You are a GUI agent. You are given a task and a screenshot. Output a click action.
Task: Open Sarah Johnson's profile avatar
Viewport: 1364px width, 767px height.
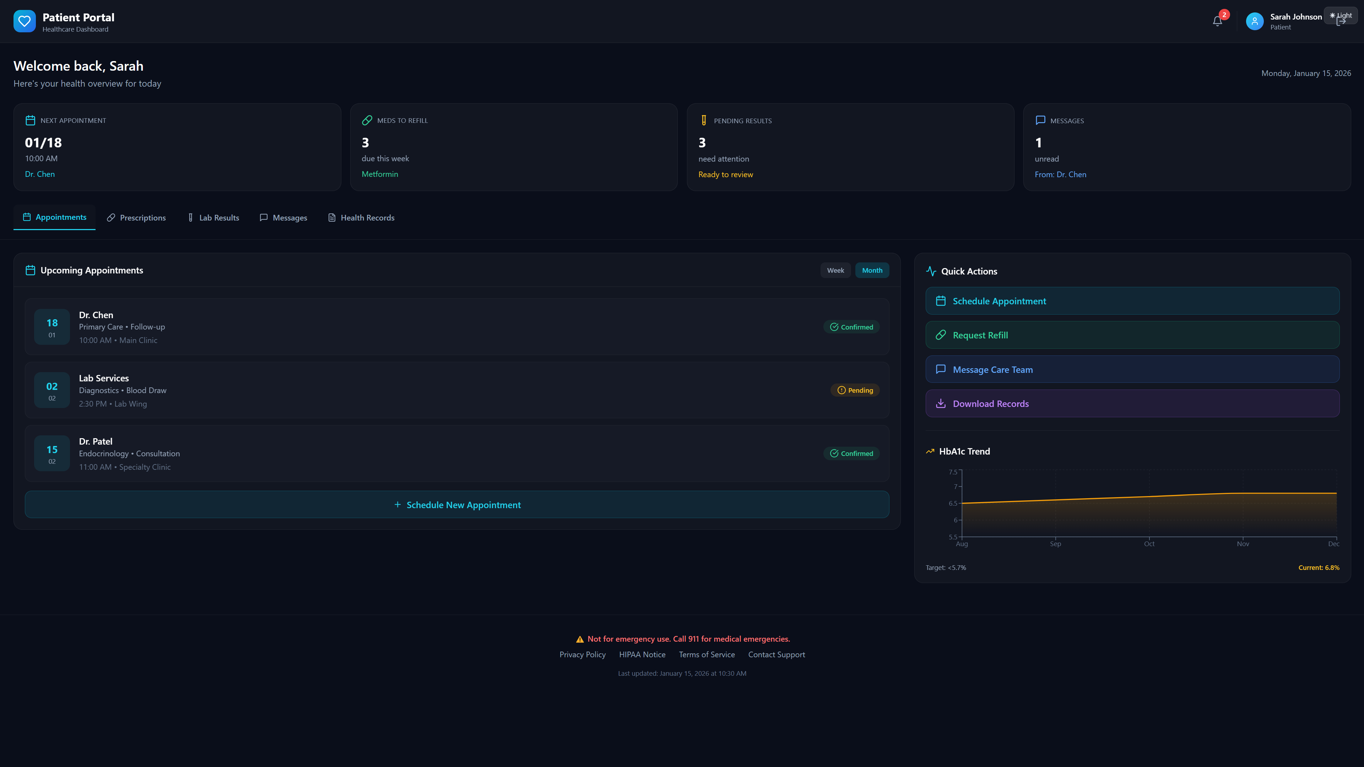click(1254, 21)
